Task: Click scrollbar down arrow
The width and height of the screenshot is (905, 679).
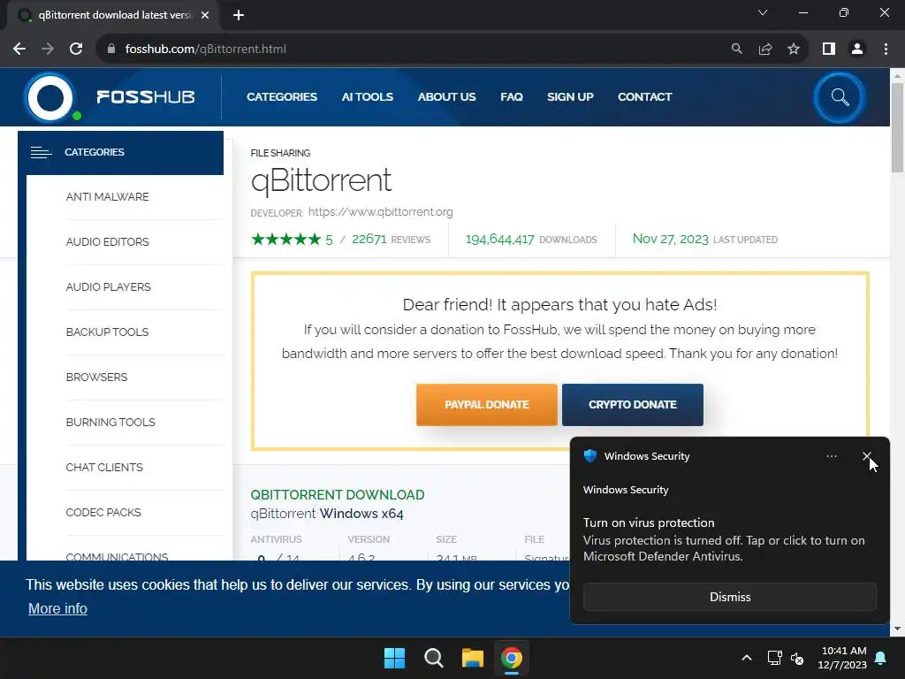Action: [x=897, y=629]
